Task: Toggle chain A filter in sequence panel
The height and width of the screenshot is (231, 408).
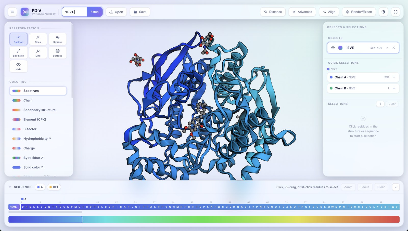Action: pyautogui.click(x=40, y=187)
